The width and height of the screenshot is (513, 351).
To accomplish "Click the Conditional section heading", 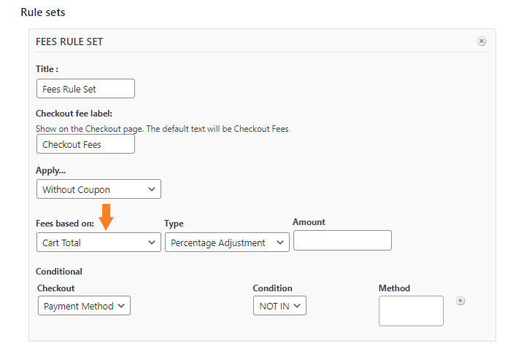I will point(59,272).
